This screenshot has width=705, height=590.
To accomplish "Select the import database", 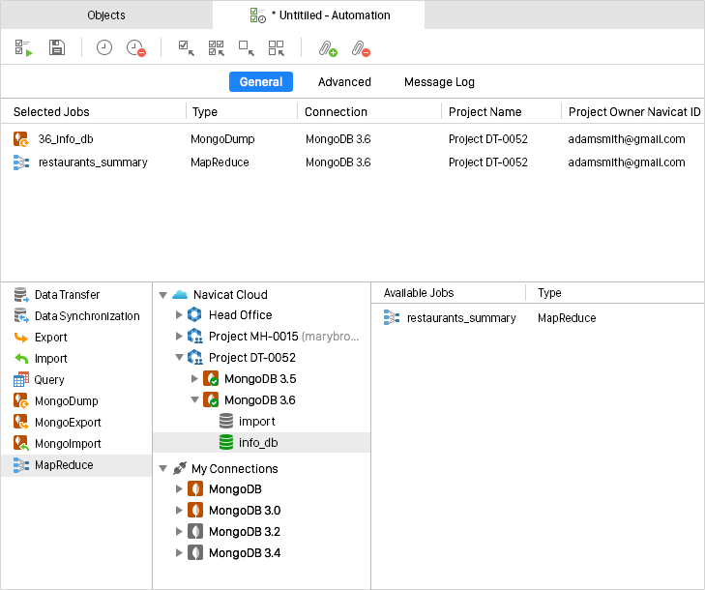I will point(256,422).
